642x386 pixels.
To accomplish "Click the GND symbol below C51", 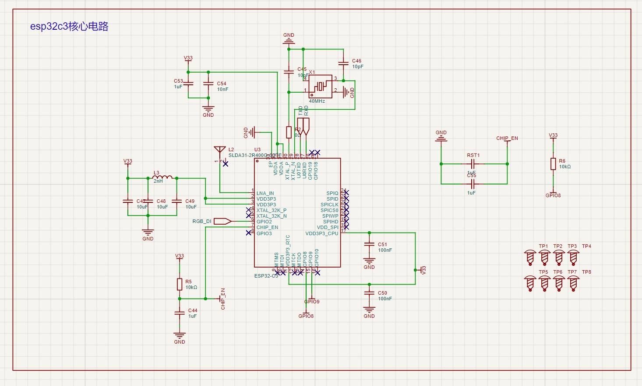I will coord(369,262).
